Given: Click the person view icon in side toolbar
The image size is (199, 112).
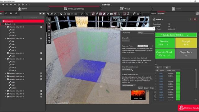Looking at the screenshot, I should pyautogui.click(x=49, y=34).
